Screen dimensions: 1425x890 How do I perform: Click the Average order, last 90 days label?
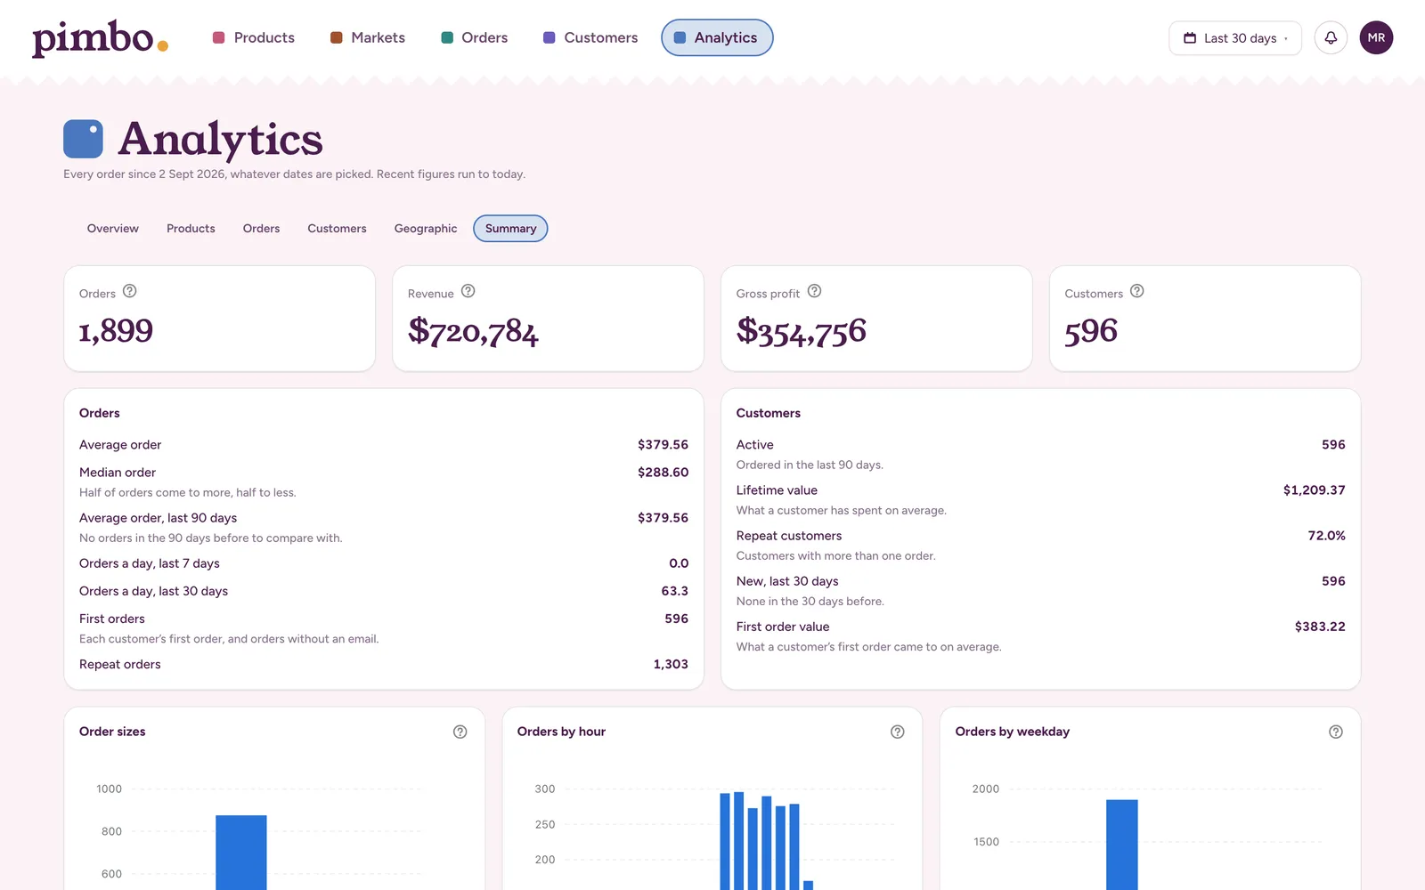click(158, 518)
